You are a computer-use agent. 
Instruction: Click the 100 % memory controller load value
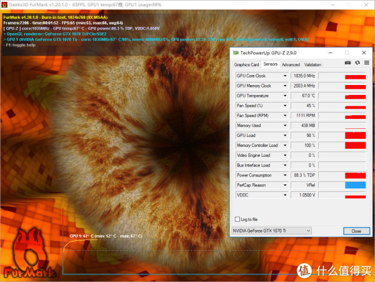tap(304, 145)
